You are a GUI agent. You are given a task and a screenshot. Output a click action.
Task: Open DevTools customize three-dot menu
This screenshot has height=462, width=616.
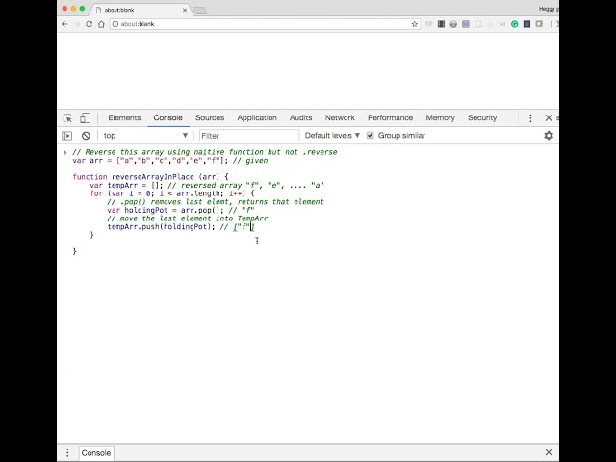[530, 117]
